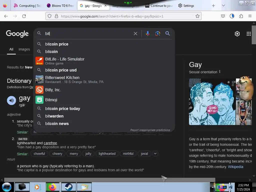Reload the current page

(x=24, y=16)
